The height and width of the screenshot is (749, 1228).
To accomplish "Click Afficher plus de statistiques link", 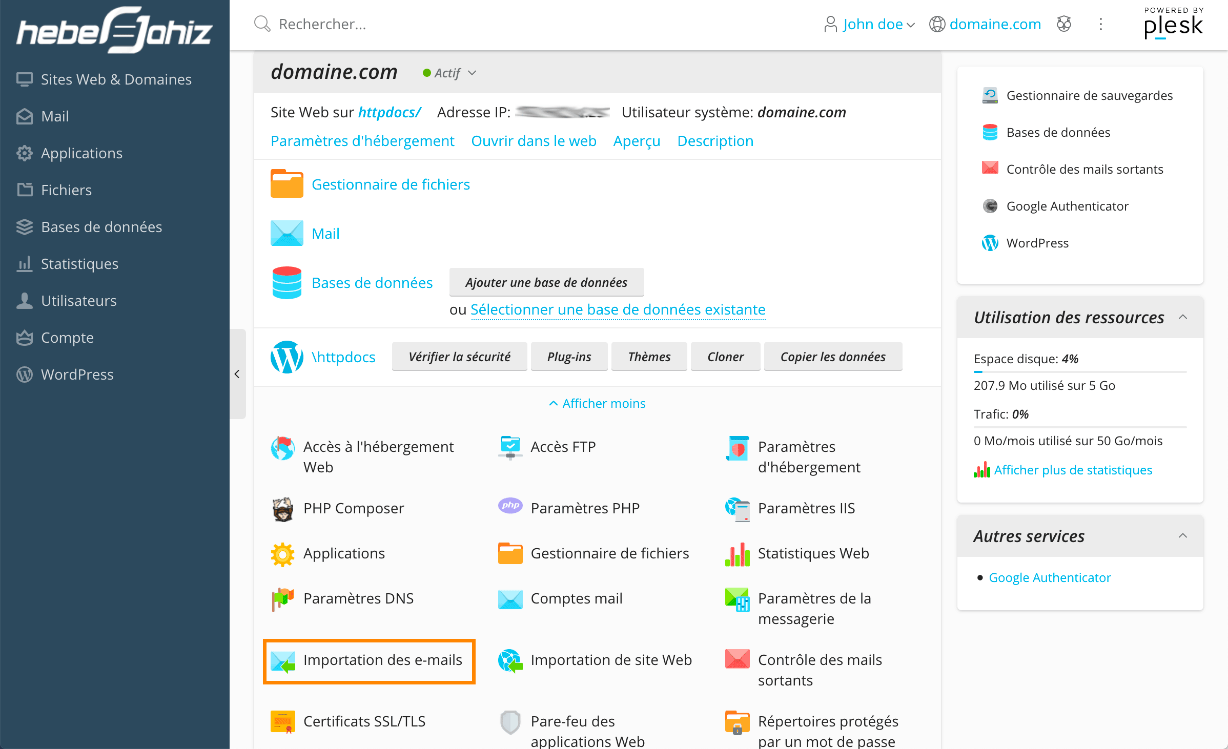I will 1073,470.
